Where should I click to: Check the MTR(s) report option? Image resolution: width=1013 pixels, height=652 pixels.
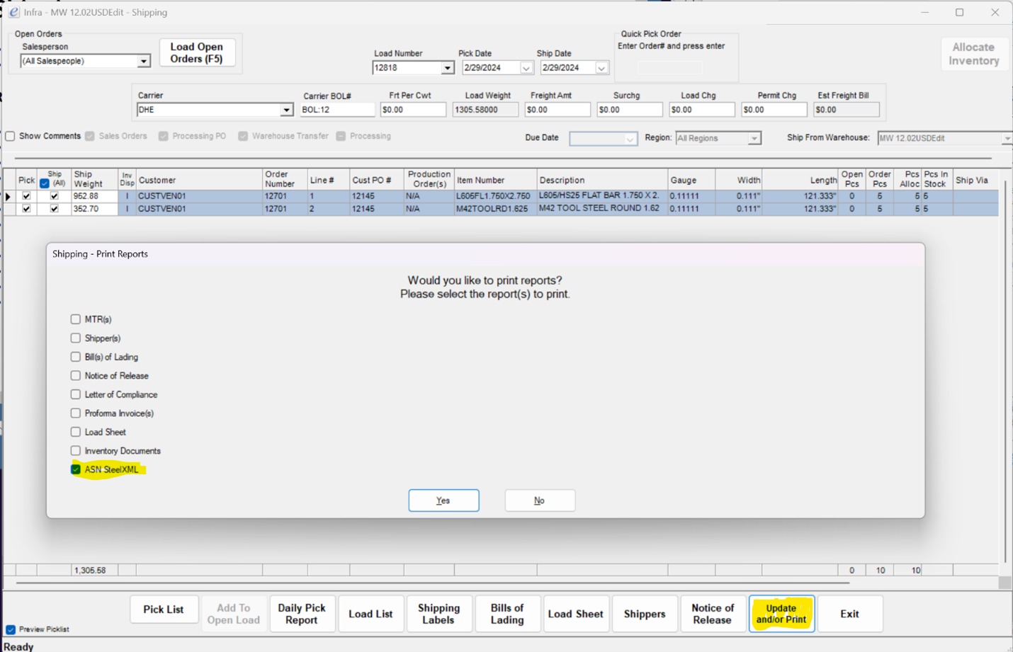click(75, 319)
